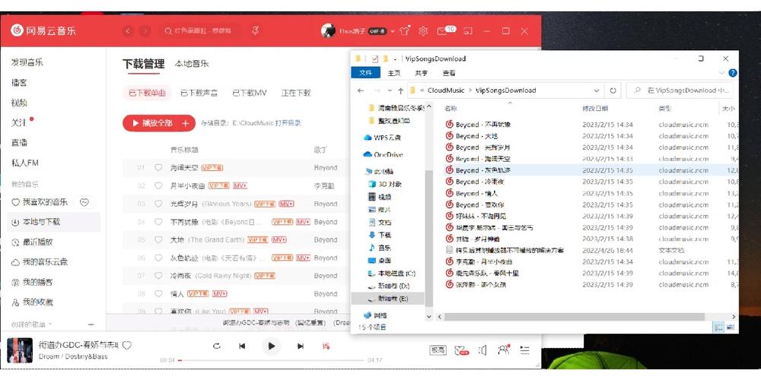Click the playback progress bar
Image resolution: width=761 pixels, height=380 pixels.
tap(272, 360)
